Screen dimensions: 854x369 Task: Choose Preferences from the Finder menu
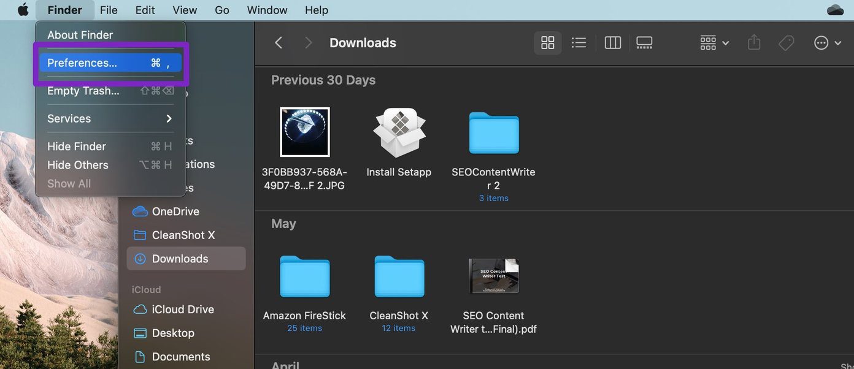pos(110,63)
